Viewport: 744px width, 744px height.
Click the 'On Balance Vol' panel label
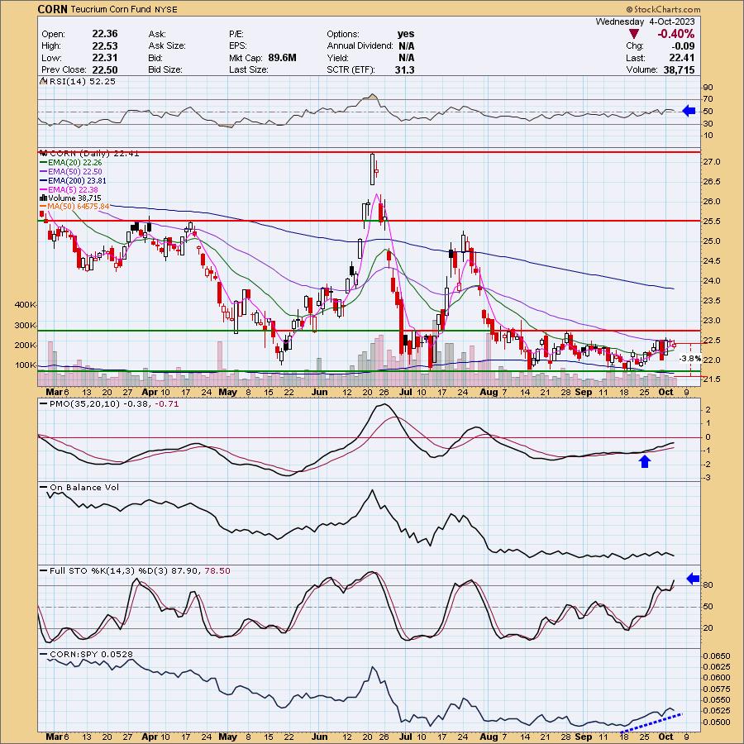[x=84, y=488]
